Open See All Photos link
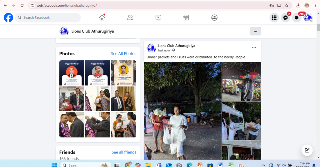 coord(123,53)
